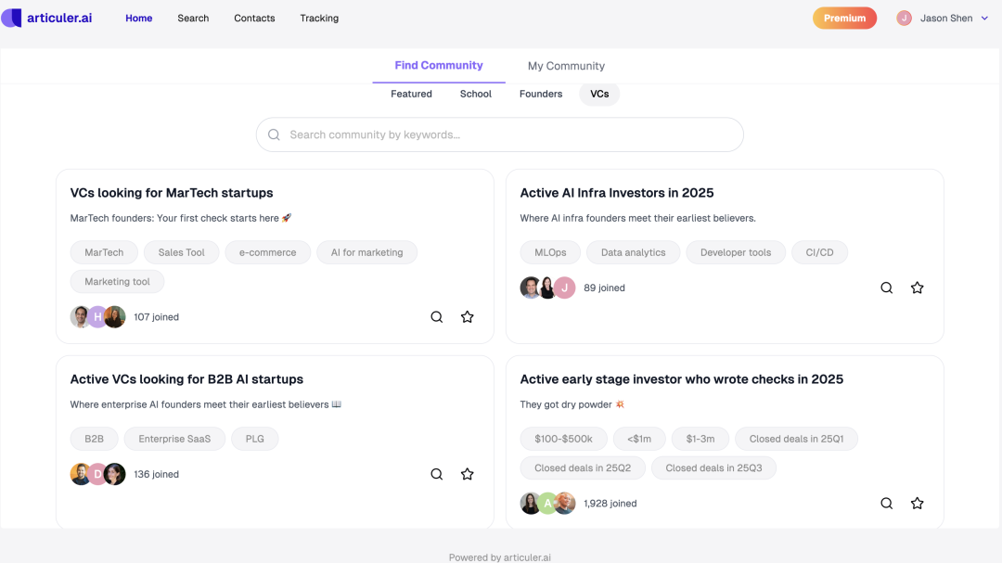Image resolution: width=1002 pixels, height=563 pixels.
Task: Expand the Jason Shen account dropdown
Action: (984, 19)
